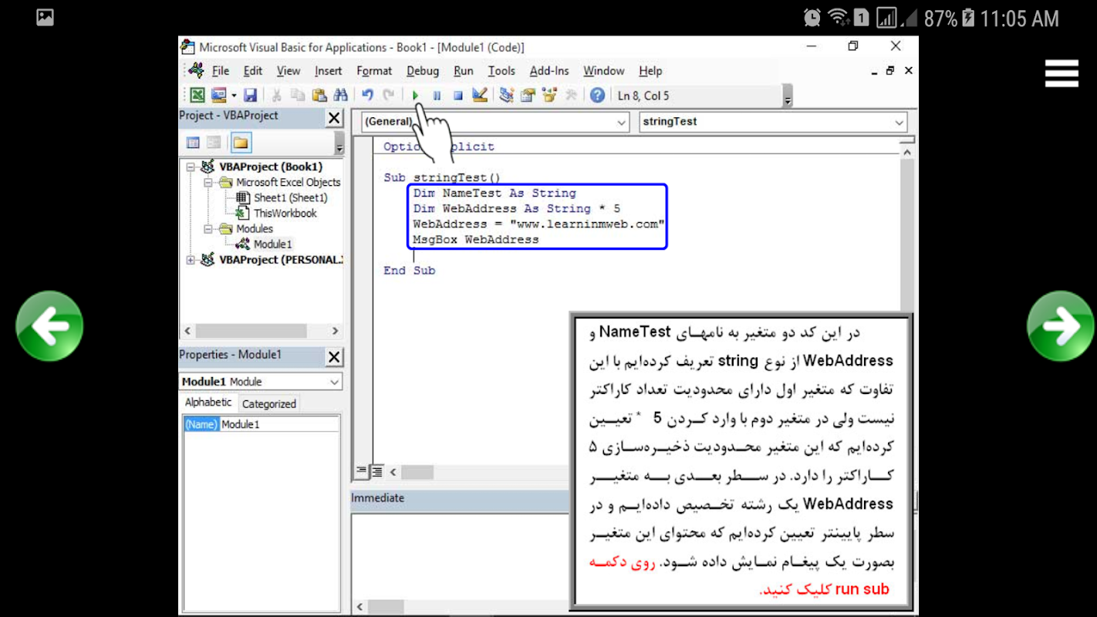Go to previous slide with green left arrow
The width and height of the screenshot is (1097, 617).
(x=49, y=326)
